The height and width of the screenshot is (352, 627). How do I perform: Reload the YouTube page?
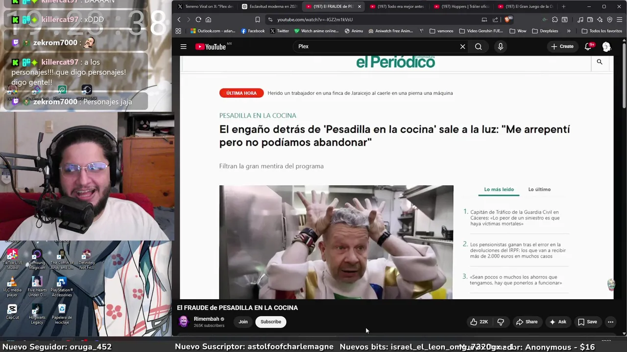(198, 20)
